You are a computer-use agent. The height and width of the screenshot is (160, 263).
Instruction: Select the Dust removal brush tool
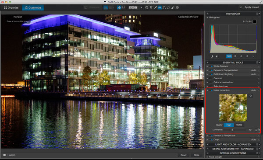pos(173,7)
